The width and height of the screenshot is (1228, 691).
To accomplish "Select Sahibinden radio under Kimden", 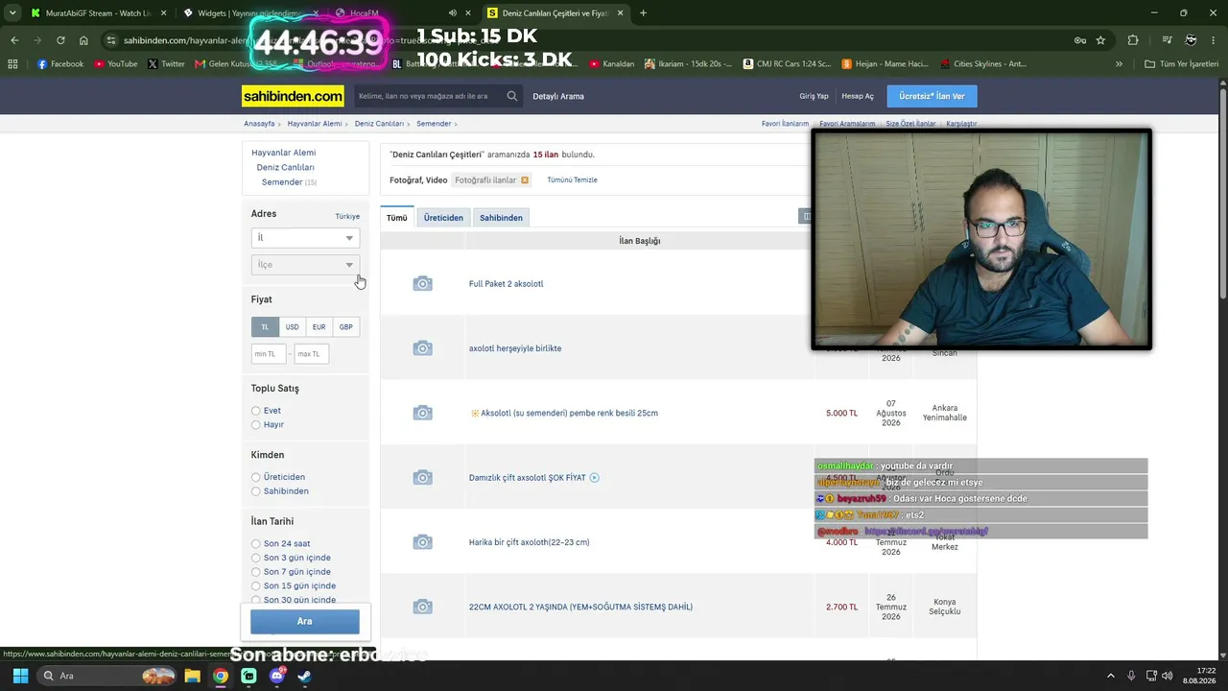I will 255,491.
